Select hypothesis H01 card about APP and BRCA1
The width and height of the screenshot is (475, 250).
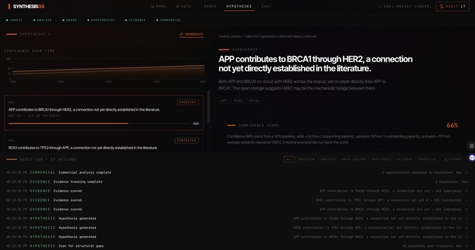(104, 113)
